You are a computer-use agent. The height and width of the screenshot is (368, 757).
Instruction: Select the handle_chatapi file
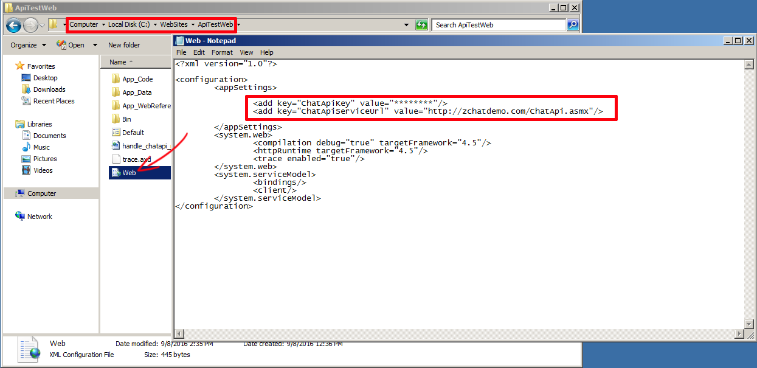tap(141, 146)
